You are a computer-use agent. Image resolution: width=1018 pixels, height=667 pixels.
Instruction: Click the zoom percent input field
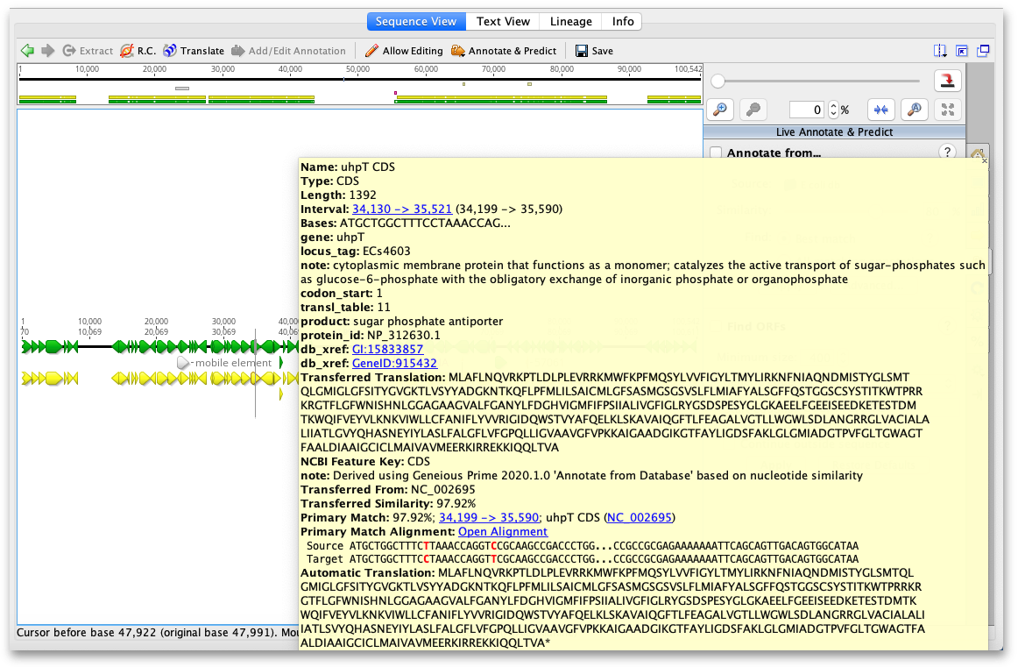[808, 110]
